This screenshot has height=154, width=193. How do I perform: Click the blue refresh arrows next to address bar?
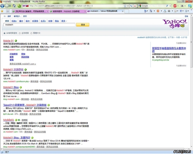coord(131,6)
